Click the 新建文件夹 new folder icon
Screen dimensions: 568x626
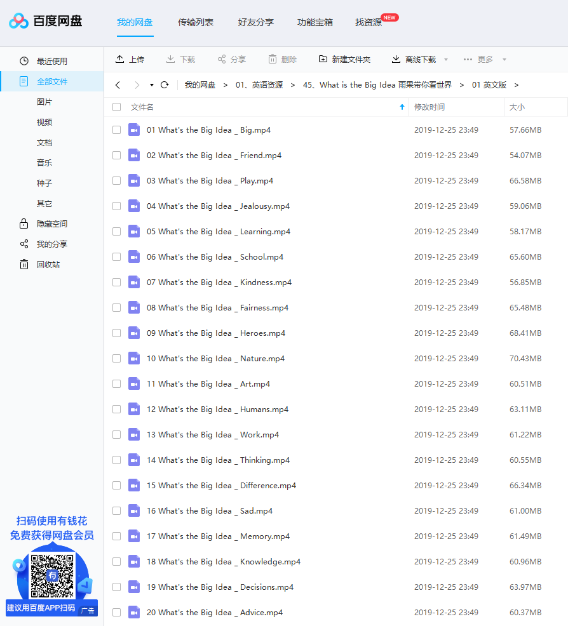pyautogui.click(x=323, y=59)
